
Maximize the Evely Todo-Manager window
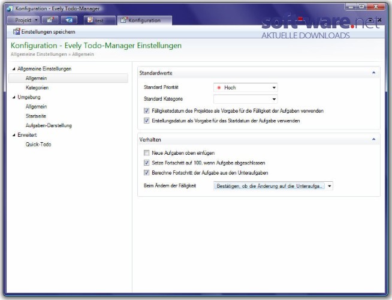(x=361, y=7)
